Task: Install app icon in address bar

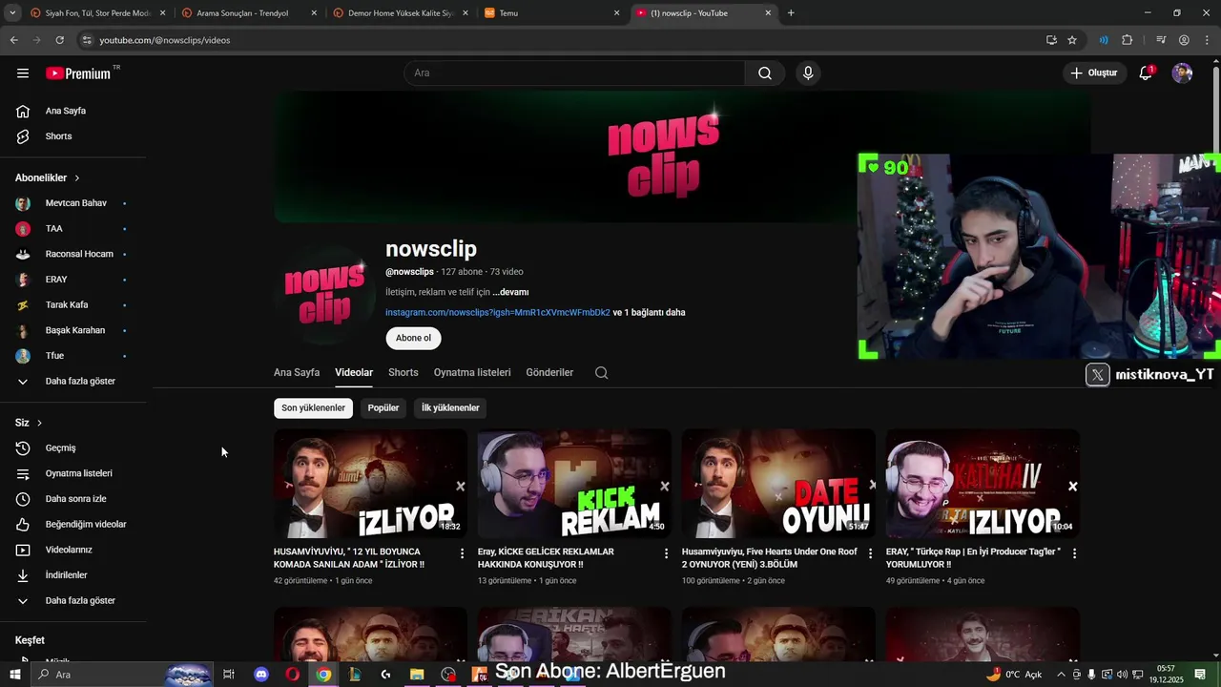Action: point(1051,40)
